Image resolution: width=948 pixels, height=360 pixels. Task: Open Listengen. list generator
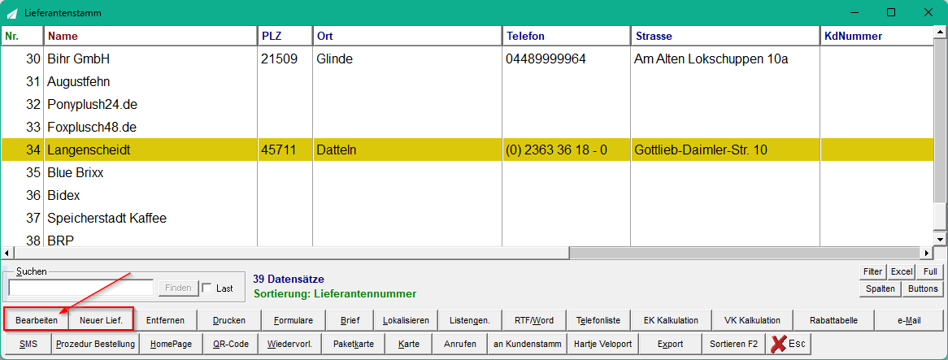pos(470,320)
